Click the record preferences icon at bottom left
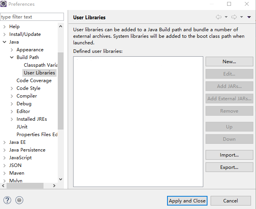The width and height of the screenshot is (256, 209). (x=20, y=200)
